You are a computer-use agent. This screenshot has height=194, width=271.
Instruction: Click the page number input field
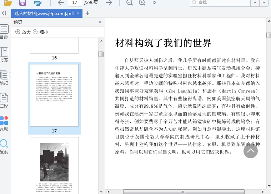75,3
